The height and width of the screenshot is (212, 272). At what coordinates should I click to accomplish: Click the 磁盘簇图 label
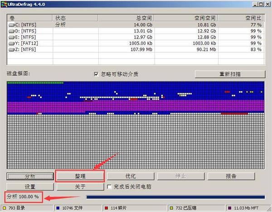(19, 74)
